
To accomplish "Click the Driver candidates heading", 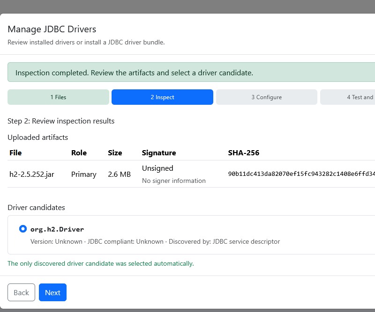I will tap(37, 207).
